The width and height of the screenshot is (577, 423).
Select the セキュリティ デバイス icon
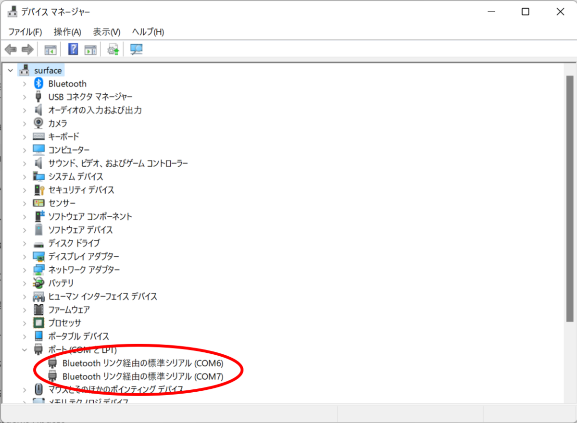(x=39, y=190)
